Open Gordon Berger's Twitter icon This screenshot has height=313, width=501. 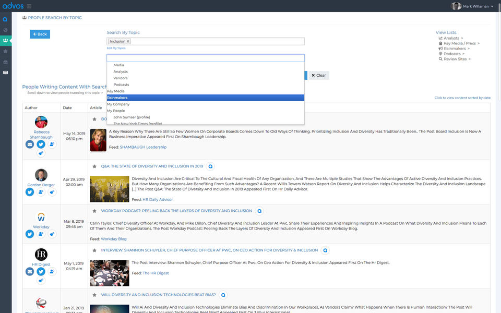(x=30, y=192)
